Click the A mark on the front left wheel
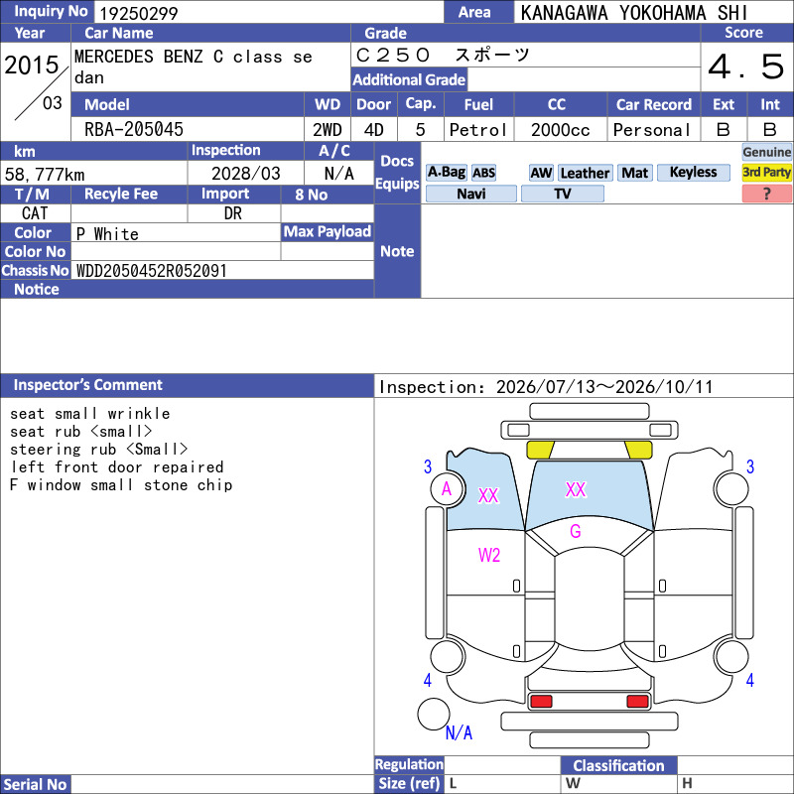 [x=447, y=489]
